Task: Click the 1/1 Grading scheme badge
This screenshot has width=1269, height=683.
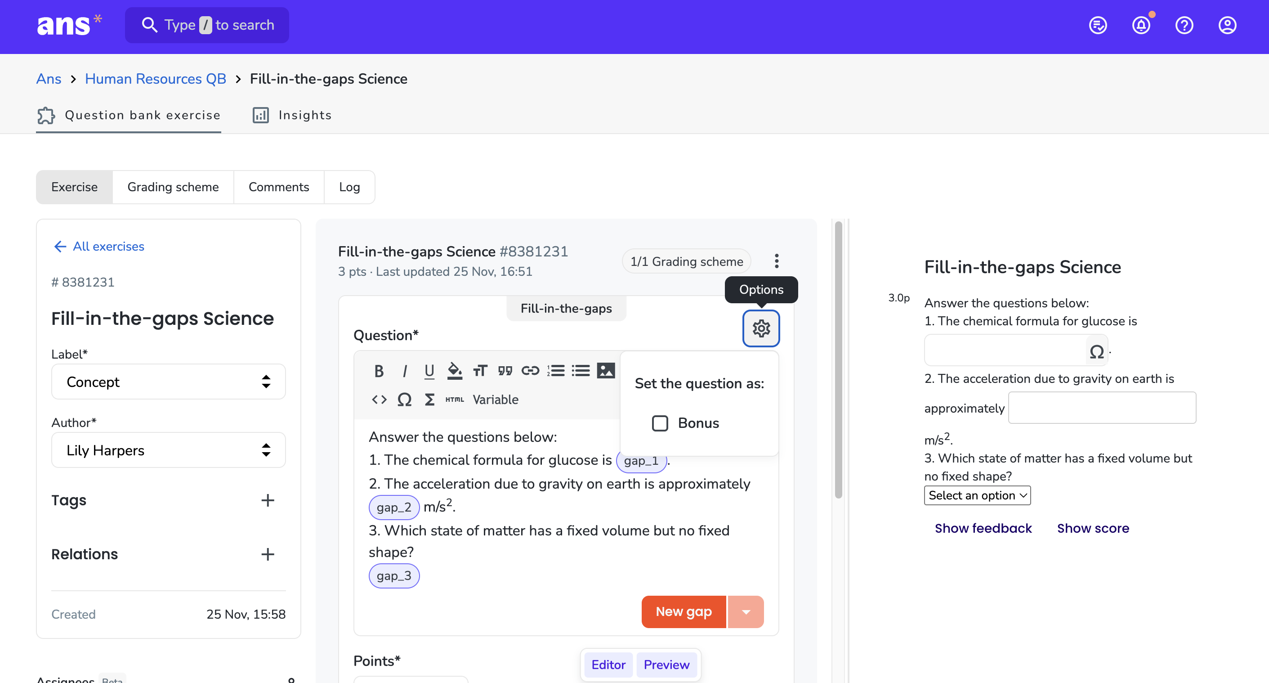Action: click(686, 261)
